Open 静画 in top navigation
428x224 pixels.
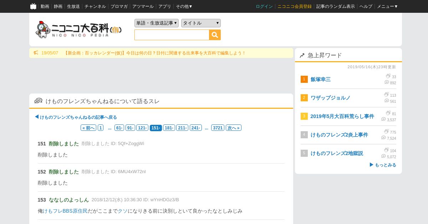(58, 6)
